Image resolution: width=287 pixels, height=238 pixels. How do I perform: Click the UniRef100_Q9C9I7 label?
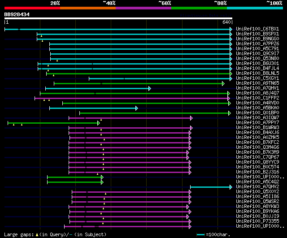click(257, 54)
